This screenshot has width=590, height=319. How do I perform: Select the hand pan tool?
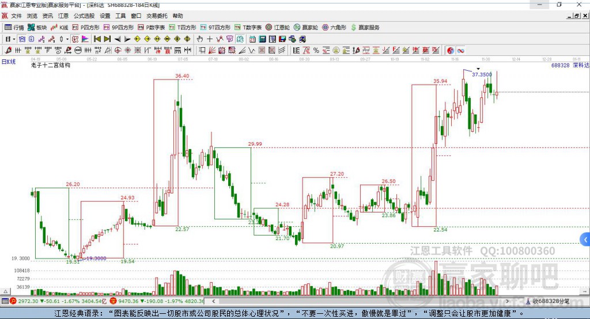click(200, 39)
